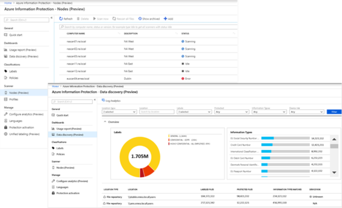Image resolution: width=342 pixels, height=208 pixels.
Task: Click the Home breadcrumb in Nodes window
Action: 8,3
